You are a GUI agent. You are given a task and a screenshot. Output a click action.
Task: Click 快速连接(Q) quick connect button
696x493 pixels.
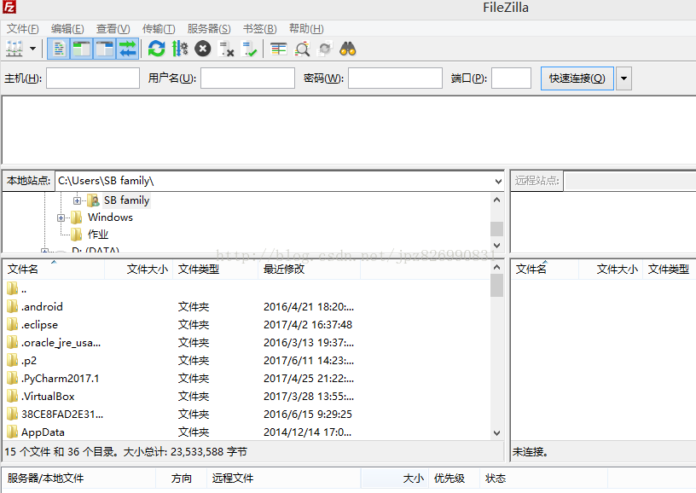coord(577,78)
